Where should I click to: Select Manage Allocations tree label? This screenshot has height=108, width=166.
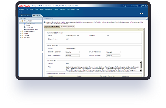click(29, 31)
